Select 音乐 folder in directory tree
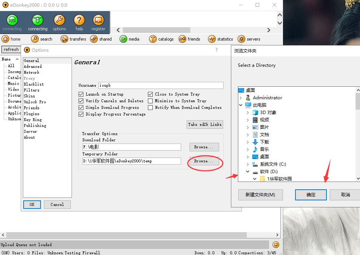 coord(264,149)
